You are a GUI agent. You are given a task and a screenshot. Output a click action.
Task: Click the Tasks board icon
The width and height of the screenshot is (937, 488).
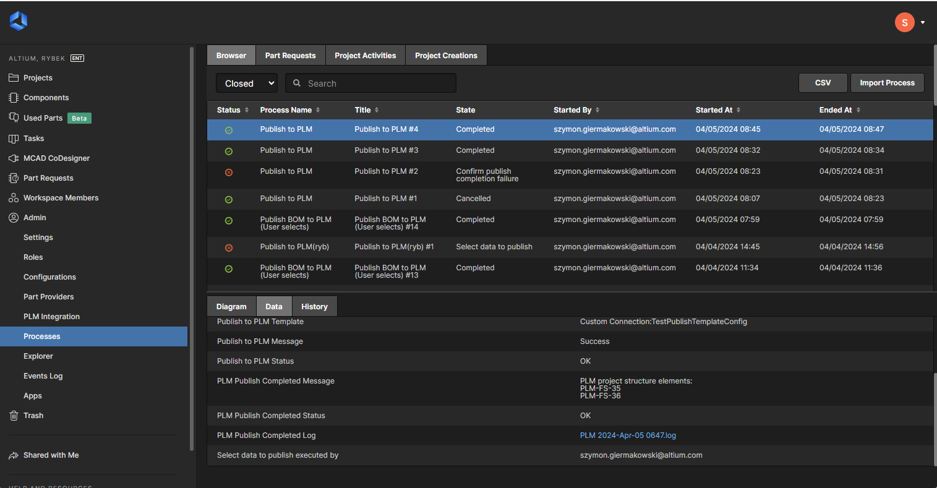click(x=14, y=139)
